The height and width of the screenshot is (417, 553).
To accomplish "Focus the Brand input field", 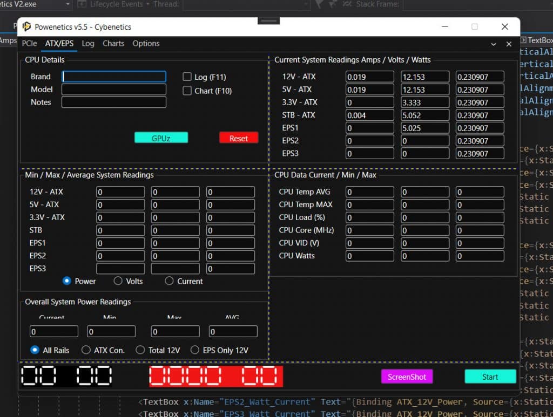I will point(114,77).
